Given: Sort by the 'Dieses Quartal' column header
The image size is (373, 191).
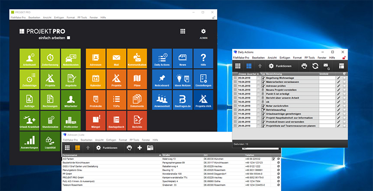Looking at the screenshot, I should [x=249, y=74].
